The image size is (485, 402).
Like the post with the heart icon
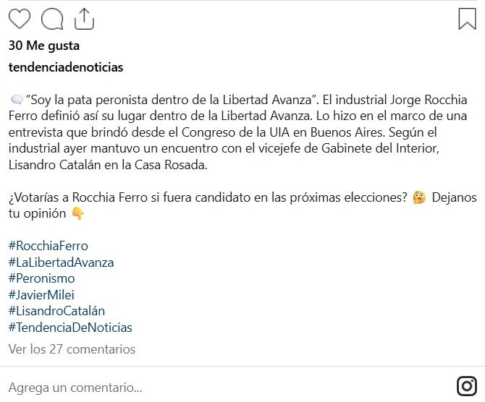coord(20,18)
